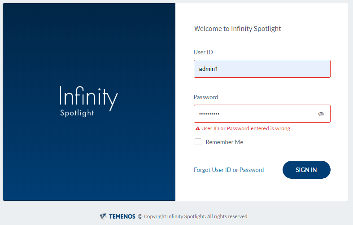The image size is (353, 225).
Task: Enable the Remember Me checkbox
Action: tap(198, 142)
